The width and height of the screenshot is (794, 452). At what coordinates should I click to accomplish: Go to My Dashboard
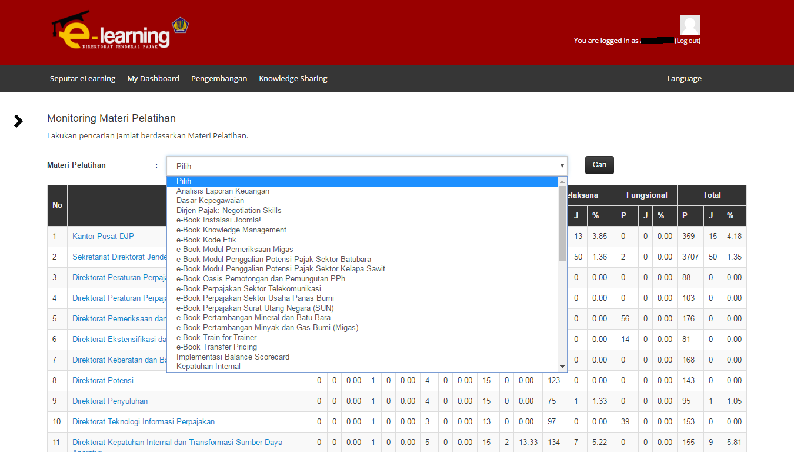click(x=153, y=78)
